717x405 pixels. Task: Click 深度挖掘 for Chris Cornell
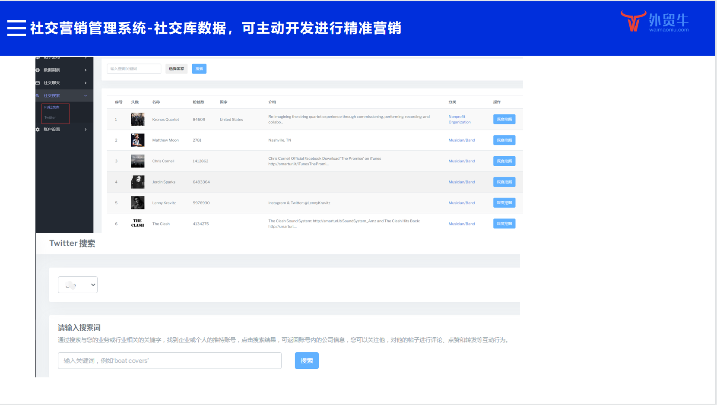(x=504, y=161)
